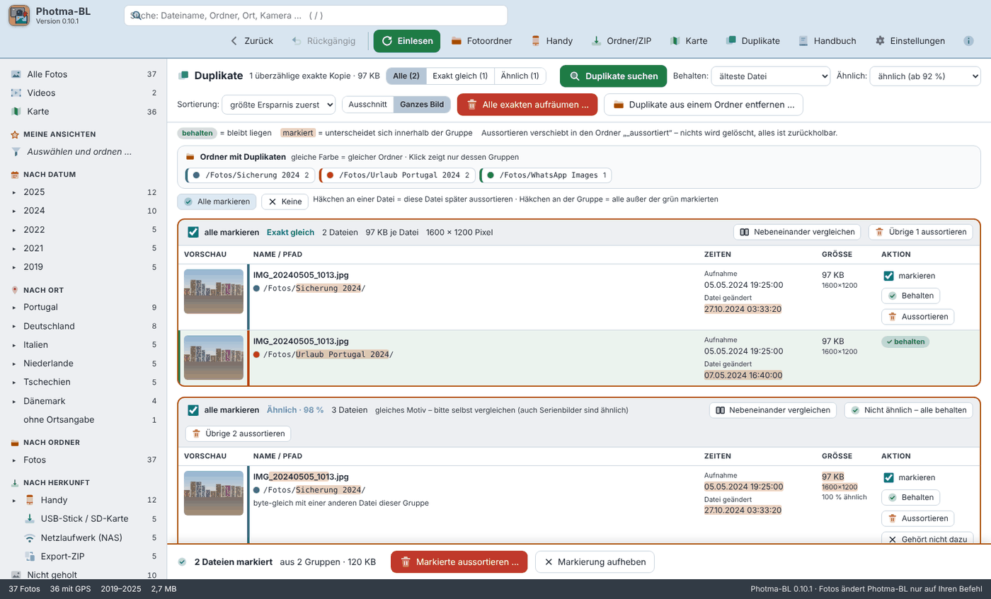Click the funnel icon beside Auswählen und ordnen

point(16,151)
